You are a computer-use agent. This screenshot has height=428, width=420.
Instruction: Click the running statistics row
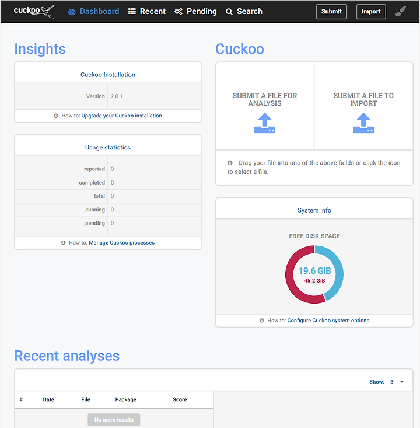[108, 210]
